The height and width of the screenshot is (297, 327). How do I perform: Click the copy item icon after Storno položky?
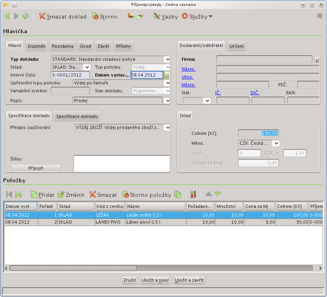click(178, 194)
